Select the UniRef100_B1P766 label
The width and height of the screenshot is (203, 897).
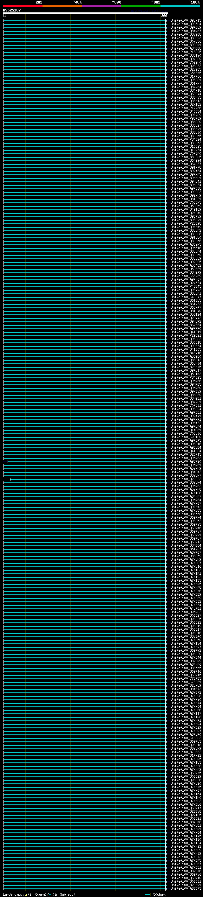pos(186,77)
